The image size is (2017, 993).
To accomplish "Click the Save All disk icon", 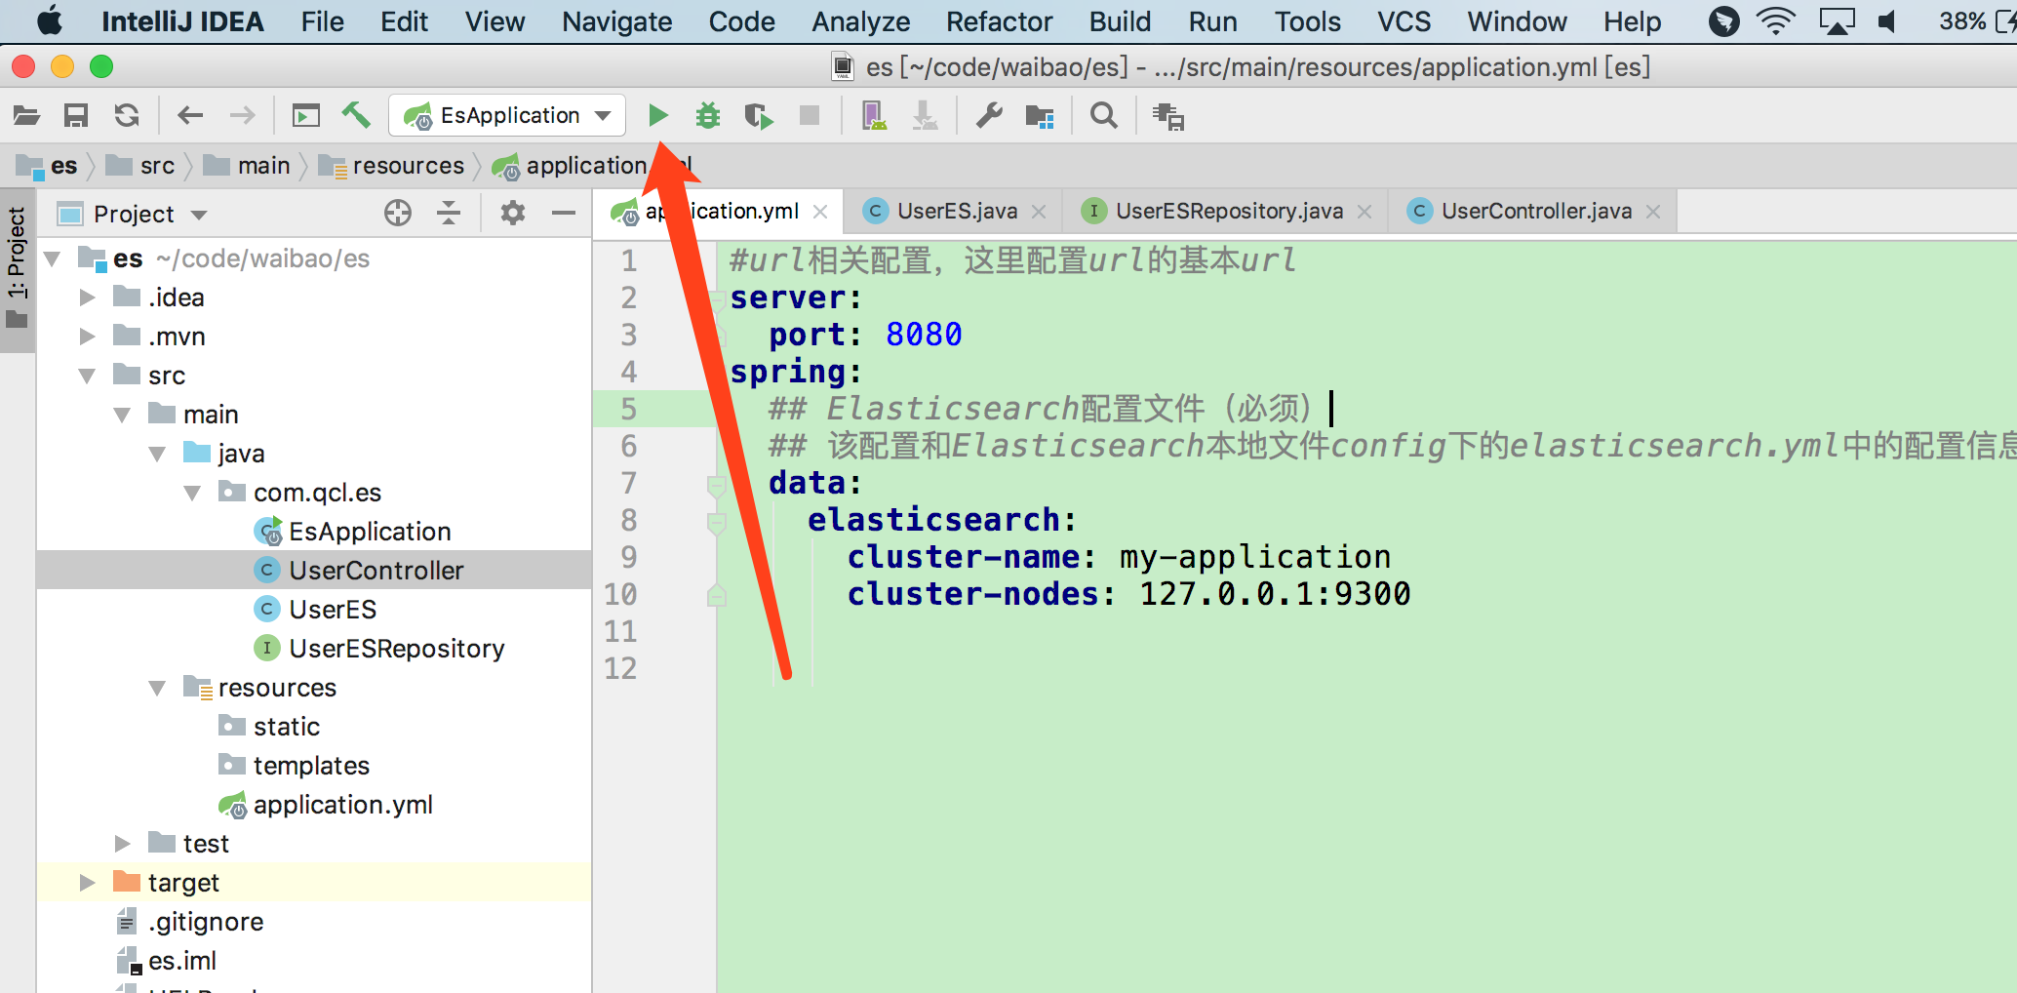I will [x=76, y=116].
